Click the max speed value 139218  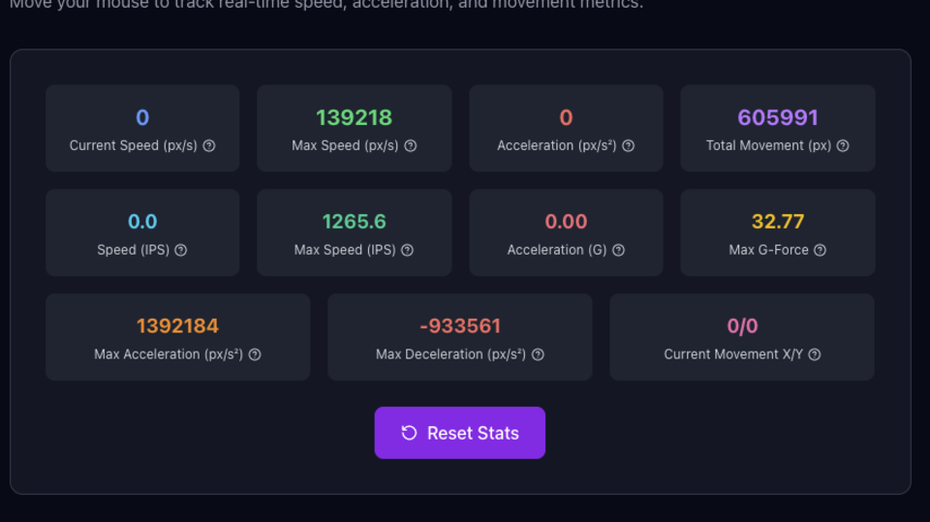(354, 118)
